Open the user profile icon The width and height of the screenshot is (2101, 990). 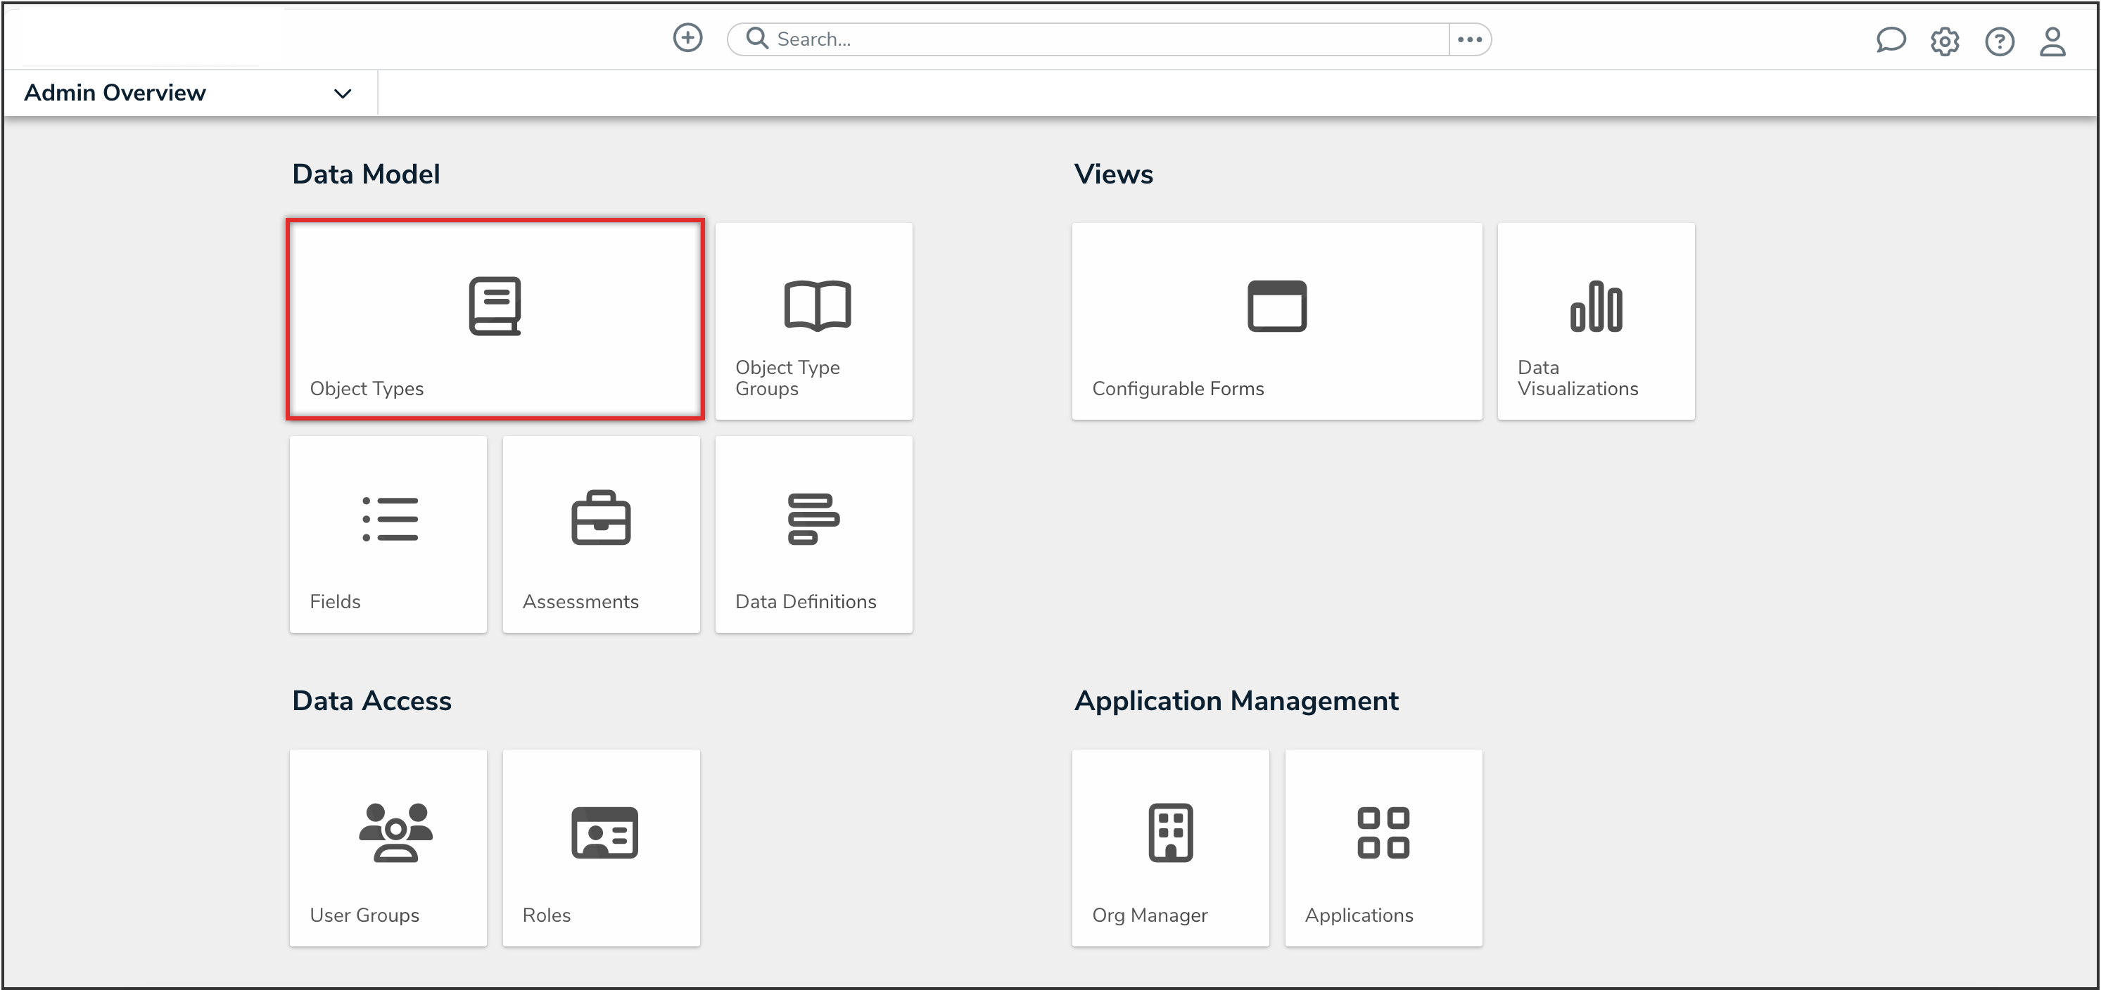[x=2052, y=41]
